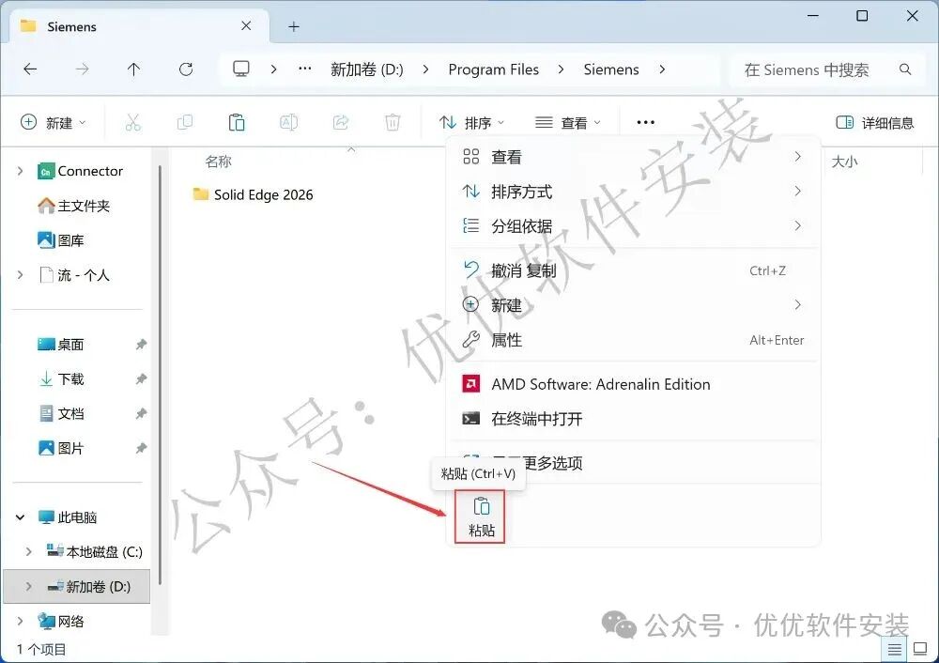Viewport: 939px width, 663px height.
Task: Close the Siemens tab
Action: tap(246, 25)
